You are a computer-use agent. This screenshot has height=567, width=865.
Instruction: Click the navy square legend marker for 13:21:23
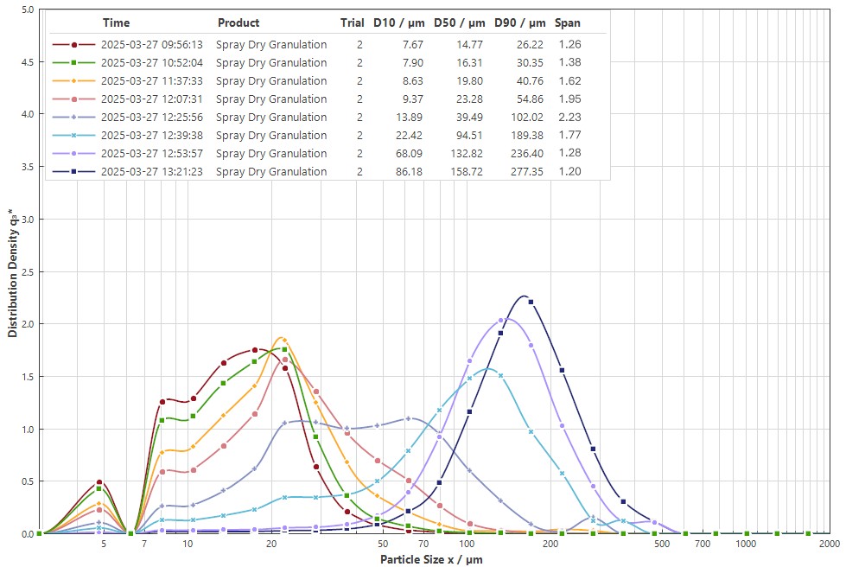tap(74, 171)
